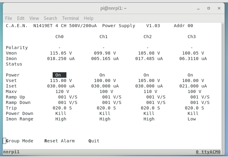Maximize the terminal window
228x157 pixels.
pos(209,9)
